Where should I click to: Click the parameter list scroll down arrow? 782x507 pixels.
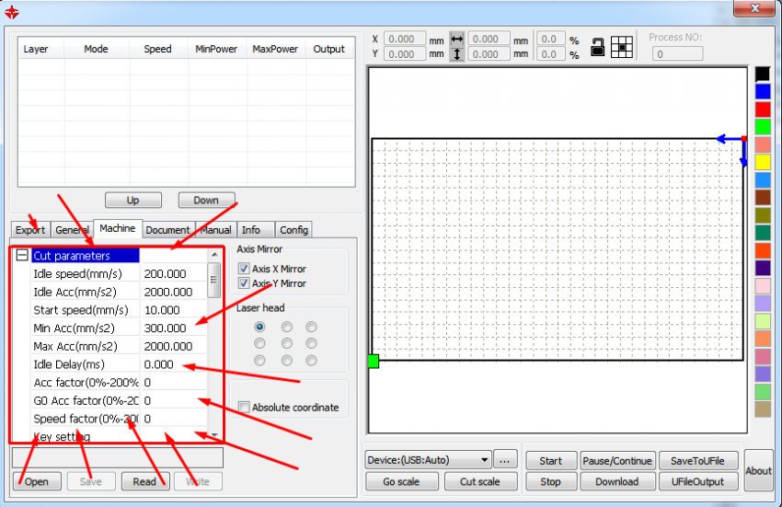(x=214, y=434)
